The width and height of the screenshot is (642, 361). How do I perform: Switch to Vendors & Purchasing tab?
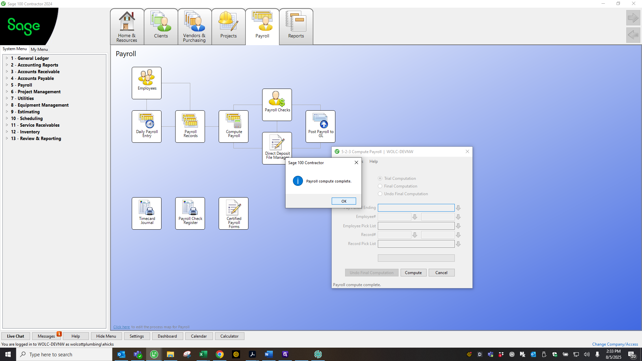[194, 27]
